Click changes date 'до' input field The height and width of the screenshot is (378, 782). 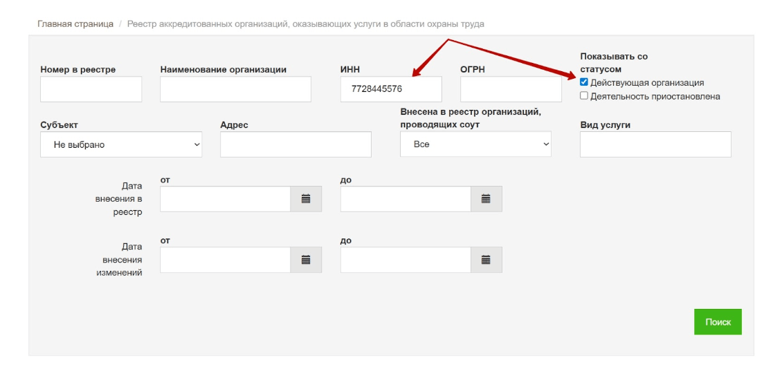tap(406, 260)
